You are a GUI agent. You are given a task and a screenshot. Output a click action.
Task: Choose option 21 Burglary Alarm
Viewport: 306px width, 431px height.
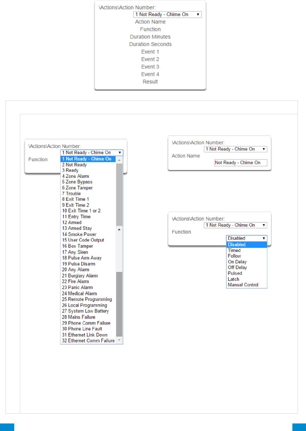click(88, 276)
